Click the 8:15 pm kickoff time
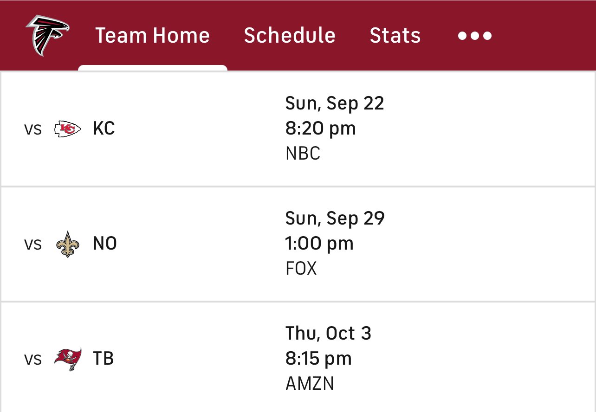 click(318, 359)
